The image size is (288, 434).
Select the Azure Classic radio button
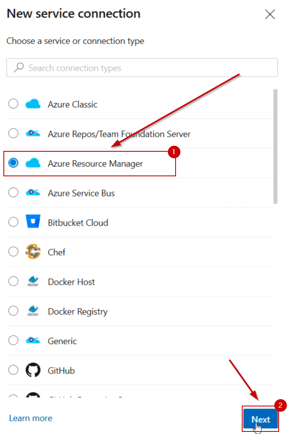click(x=14, y=104)
